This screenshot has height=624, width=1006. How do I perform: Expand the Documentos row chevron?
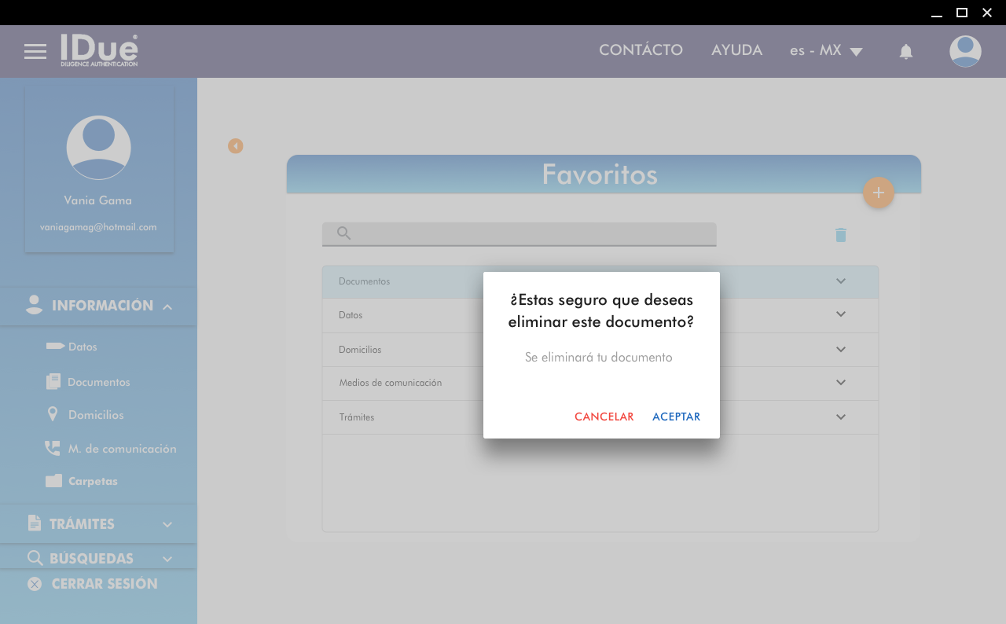tap(841, 281)
